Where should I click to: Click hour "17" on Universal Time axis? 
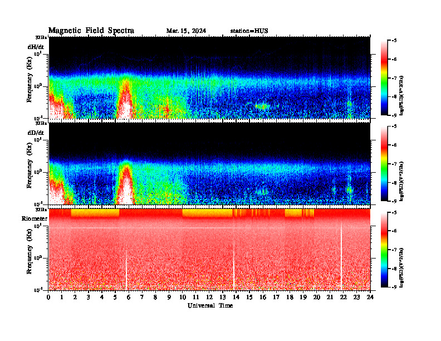pos(276,298)
